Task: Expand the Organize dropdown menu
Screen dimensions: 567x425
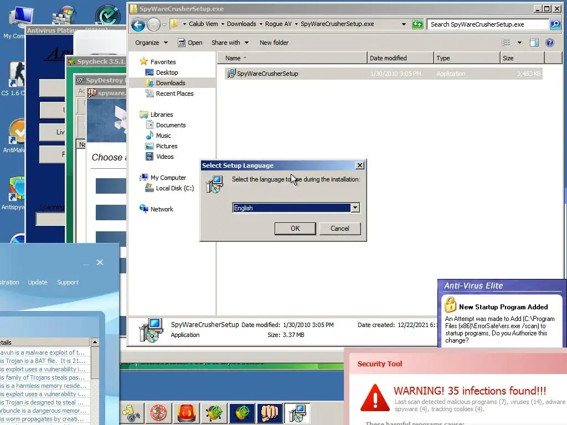Action: coord(152,43)
